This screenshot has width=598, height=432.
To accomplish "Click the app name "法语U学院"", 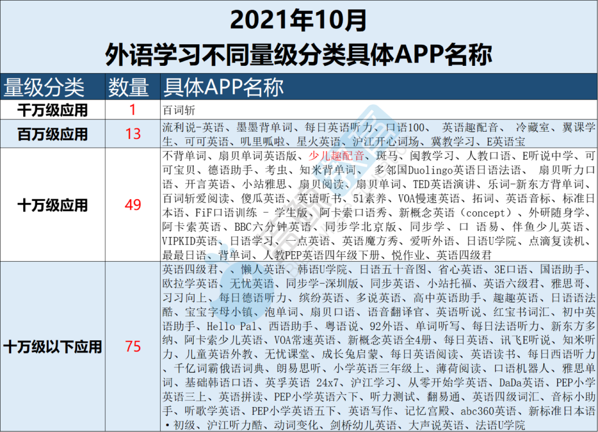I will 501,425.
